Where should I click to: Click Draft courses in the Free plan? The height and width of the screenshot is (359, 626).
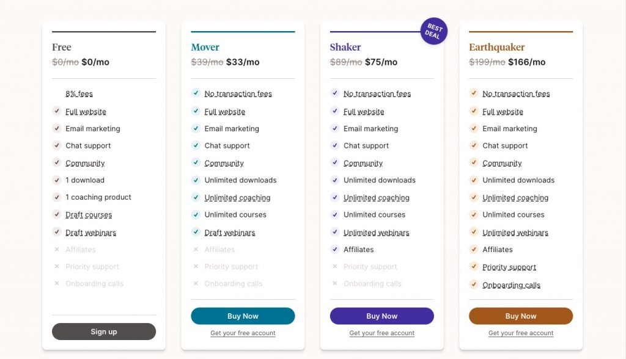click(x=89, y=215)
